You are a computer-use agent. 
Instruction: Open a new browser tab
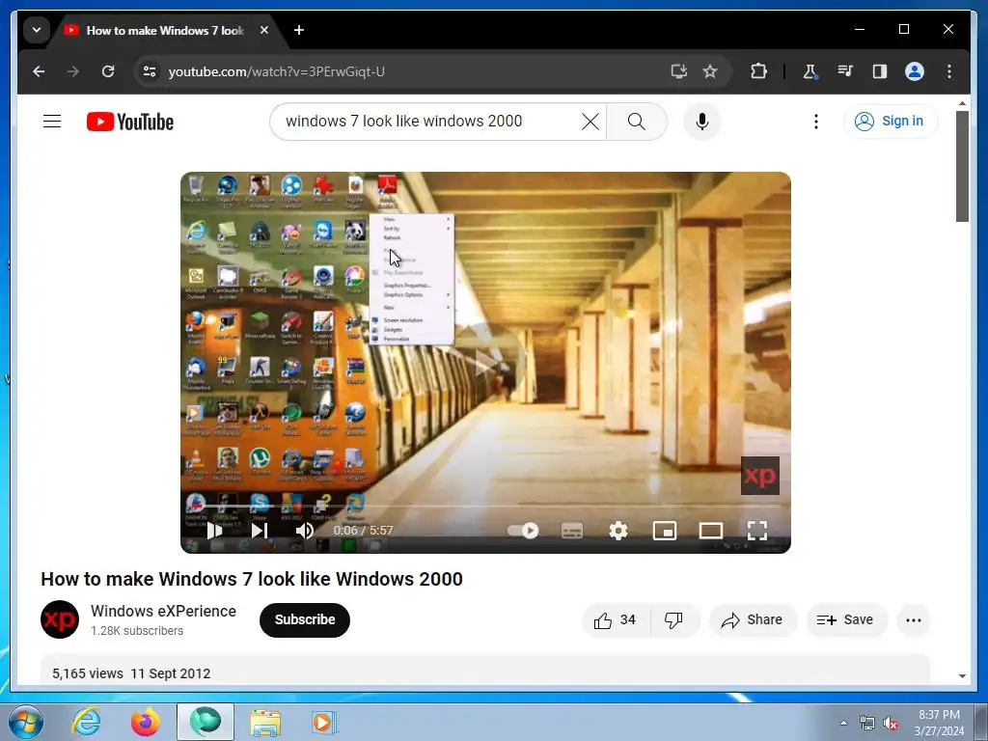(x=299, y=30)
